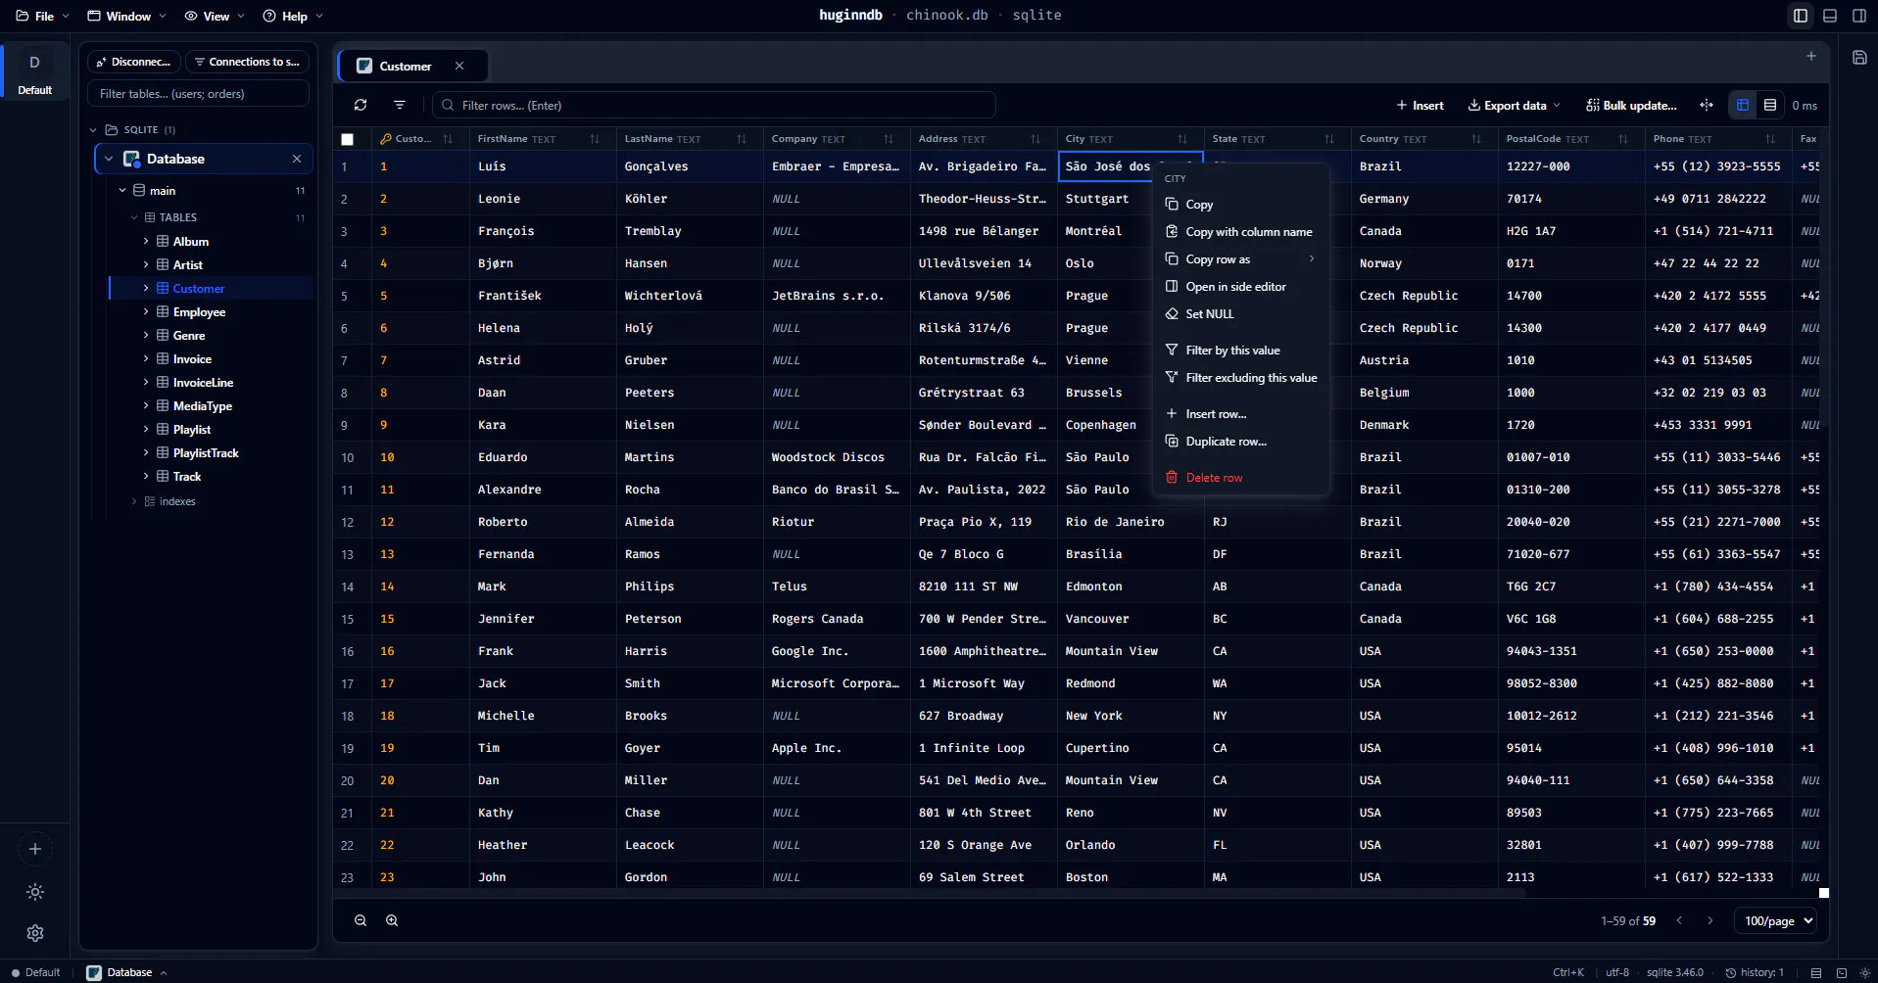Open the Window menu
1878x983 pixels.
pyautogui.click(x=126, y=16)
